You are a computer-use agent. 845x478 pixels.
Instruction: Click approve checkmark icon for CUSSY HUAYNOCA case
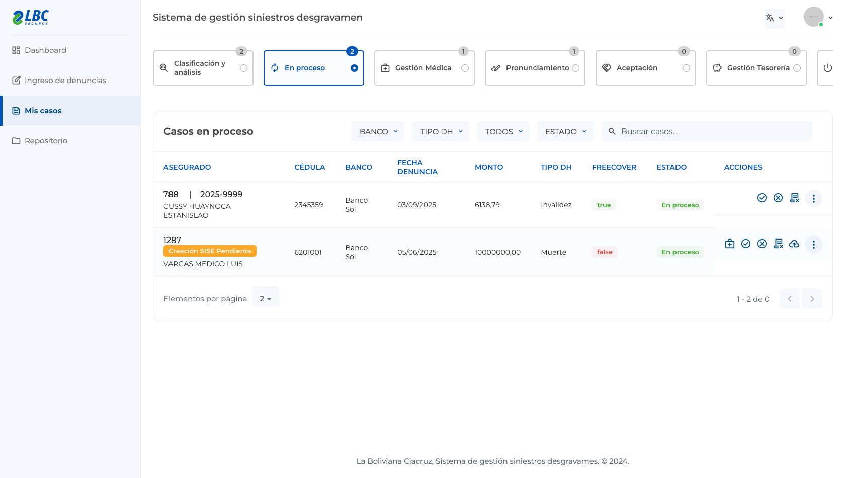click(762, 198)
